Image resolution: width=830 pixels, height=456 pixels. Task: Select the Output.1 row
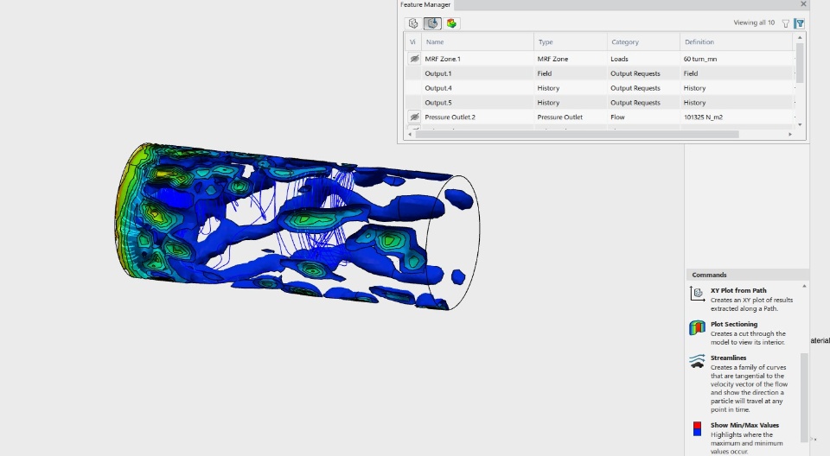pyautogui.click(x=599, y=73)
